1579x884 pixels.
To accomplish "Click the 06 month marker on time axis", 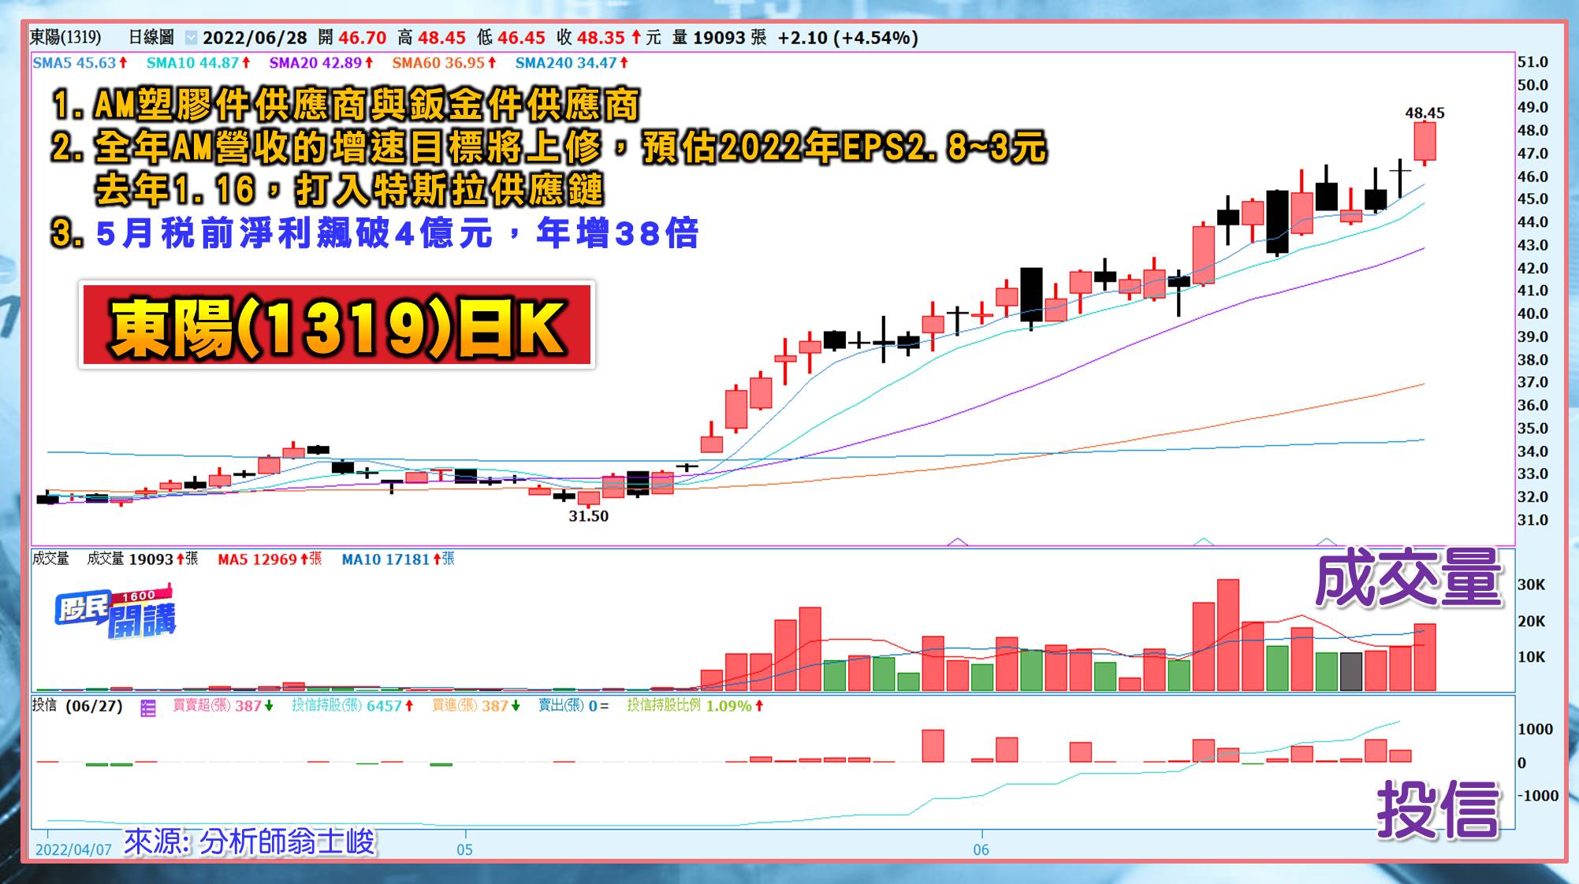I will pyautogui.click(x=981, y=849).
